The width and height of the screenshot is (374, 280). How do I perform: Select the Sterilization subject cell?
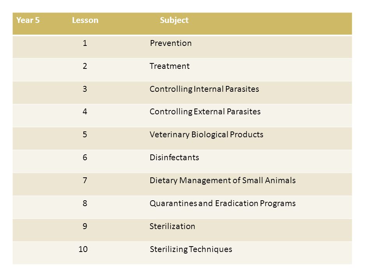pyautogui.click(x=173, y=226)
